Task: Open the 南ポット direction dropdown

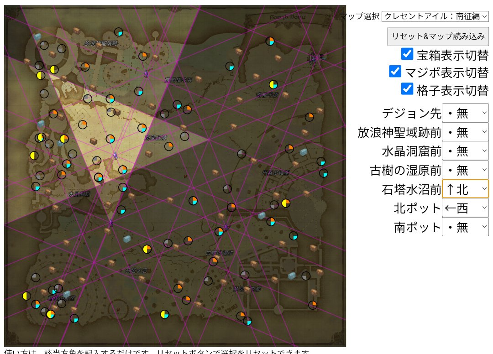Action: point(465,227)
